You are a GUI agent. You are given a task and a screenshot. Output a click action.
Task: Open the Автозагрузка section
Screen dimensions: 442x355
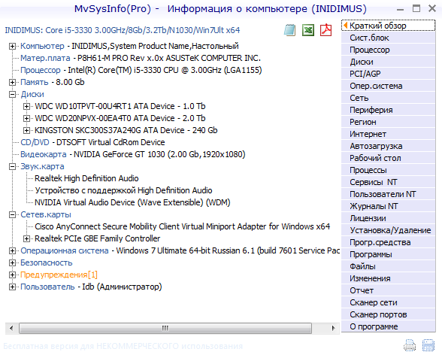(388, 146)
